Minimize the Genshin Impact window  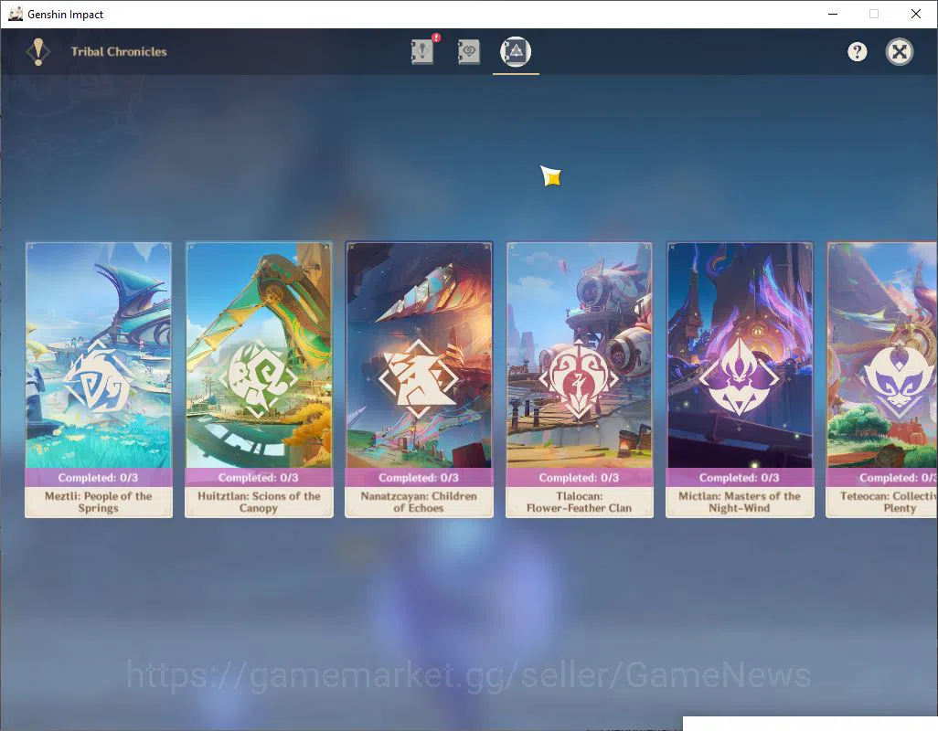click(x=832, y=14)
